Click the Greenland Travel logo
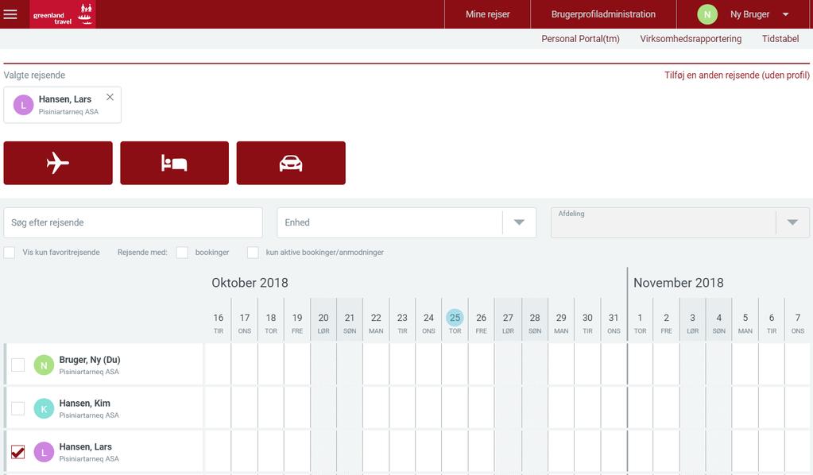Screen dimensions: 813x475 pyautogui.click(x=62, y=14)
